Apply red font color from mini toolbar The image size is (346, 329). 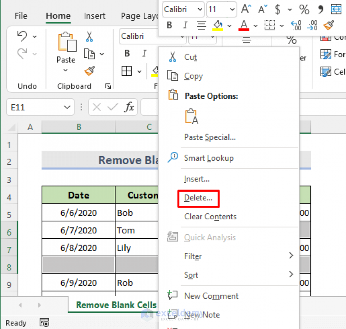point(244,25)
